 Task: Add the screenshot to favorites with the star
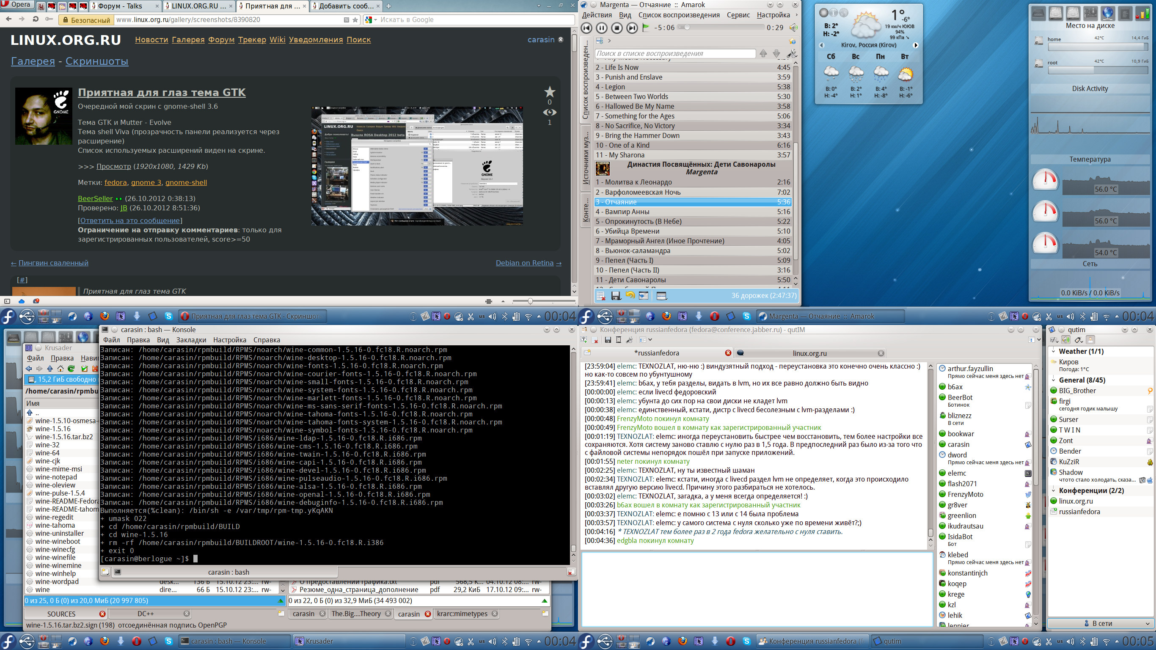pos(550,92)
